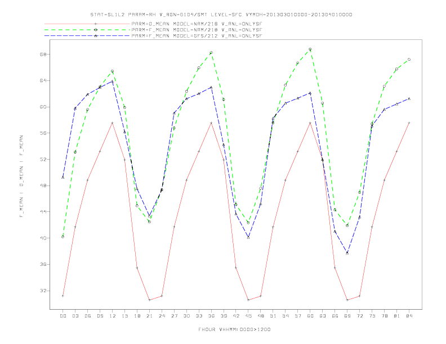The width and height of the screenshot is (446, 344).
Task: Click the green curve peak marker at hour 60
Action: point(310,49)
